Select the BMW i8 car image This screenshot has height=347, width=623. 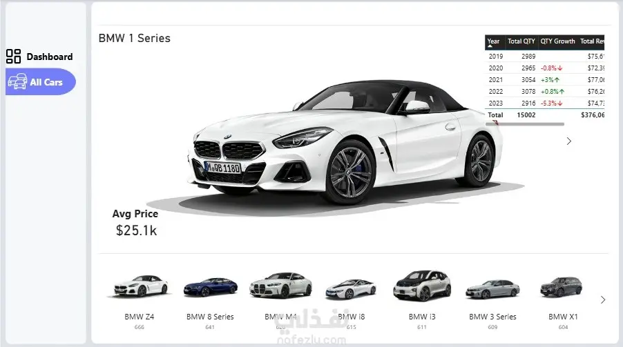point(351,288)
